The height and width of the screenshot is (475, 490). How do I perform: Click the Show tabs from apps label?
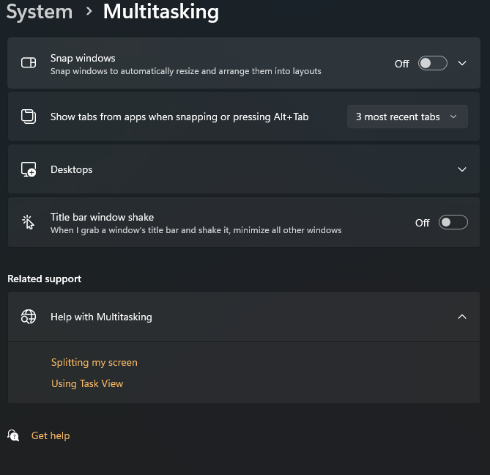[x=179, y=117]
